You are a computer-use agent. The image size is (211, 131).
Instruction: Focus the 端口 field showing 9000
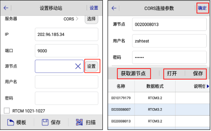click(x=66, y=51)
